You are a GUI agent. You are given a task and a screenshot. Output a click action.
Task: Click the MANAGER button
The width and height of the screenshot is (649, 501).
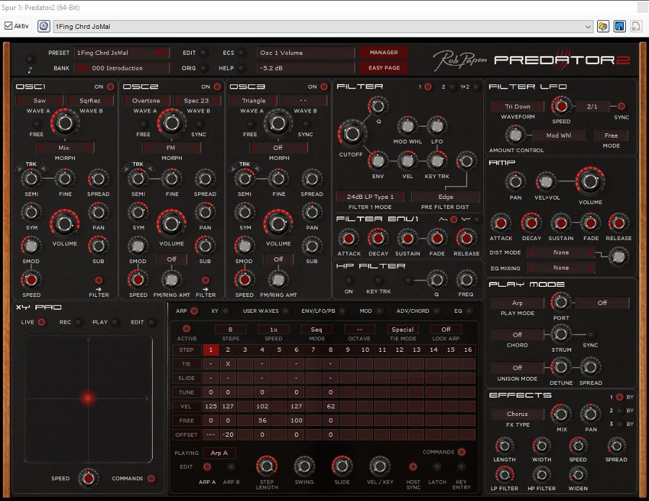[x=384, y=53]
